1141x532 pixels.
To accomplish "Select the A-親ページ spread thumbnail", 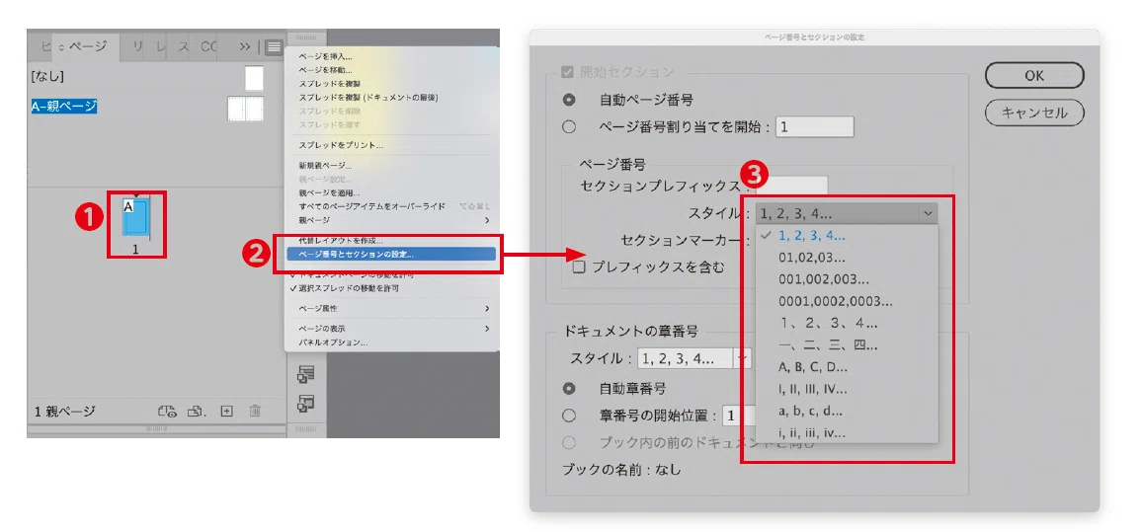I will click(x=245, y=109).
